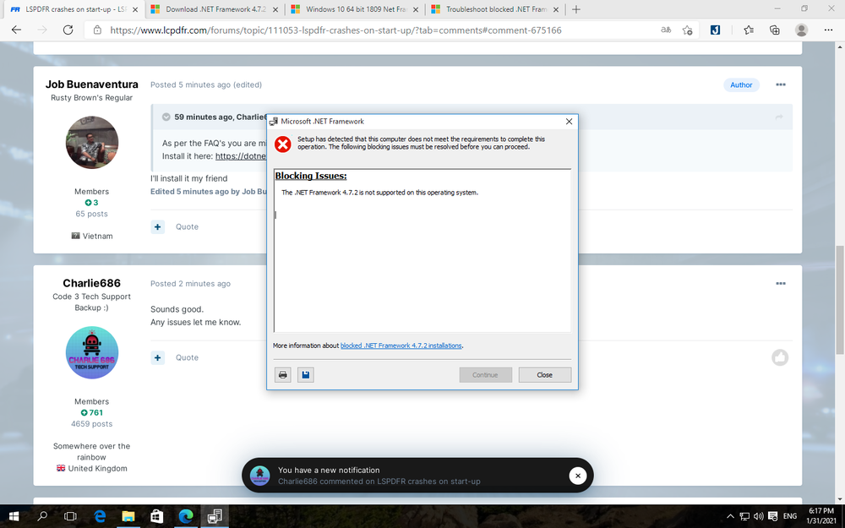This screenshot has height=528, width=845.
Task: Switch to Windows 10 64 bit 1809 tab
Action: click(355, 9)
